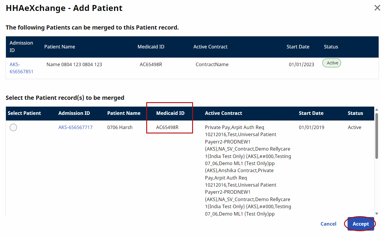381x238 pixels.
Task: Click the Active status badge for AKS-656567851
Action: tap(332, 63)
